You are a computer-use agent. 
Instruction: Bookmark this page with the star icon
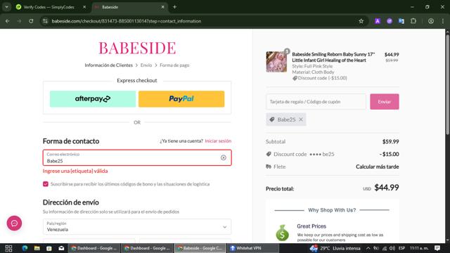361,21
